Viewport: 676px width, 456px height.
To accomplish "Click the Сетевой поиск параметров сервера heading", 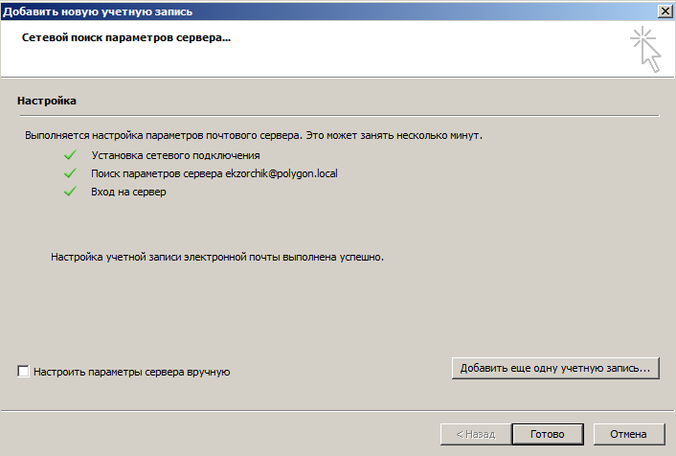I will click(x=126, y=37).
